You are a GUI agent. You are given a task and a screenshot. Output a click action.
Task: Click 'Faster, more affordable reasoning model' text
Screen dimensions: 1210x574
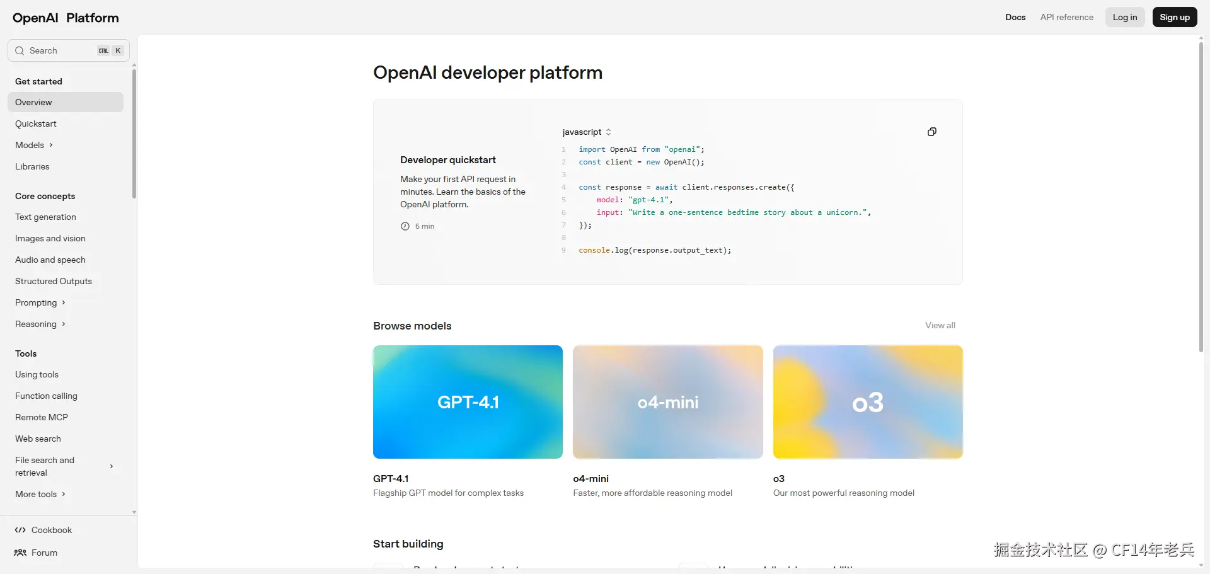coord(652,493)
